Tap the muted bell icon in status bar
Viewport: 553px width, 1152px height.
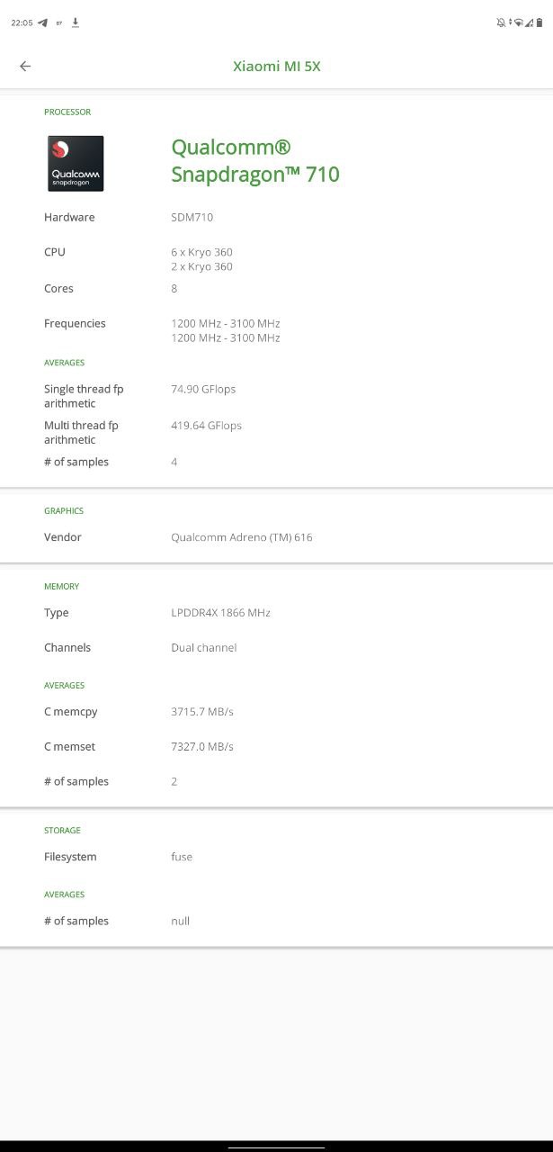tap(501, 22)
